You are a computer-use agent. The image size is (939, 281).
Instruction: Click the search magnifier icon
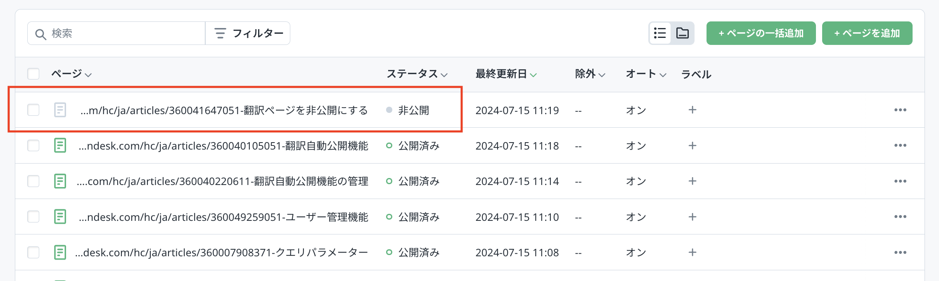coord(40,34)
